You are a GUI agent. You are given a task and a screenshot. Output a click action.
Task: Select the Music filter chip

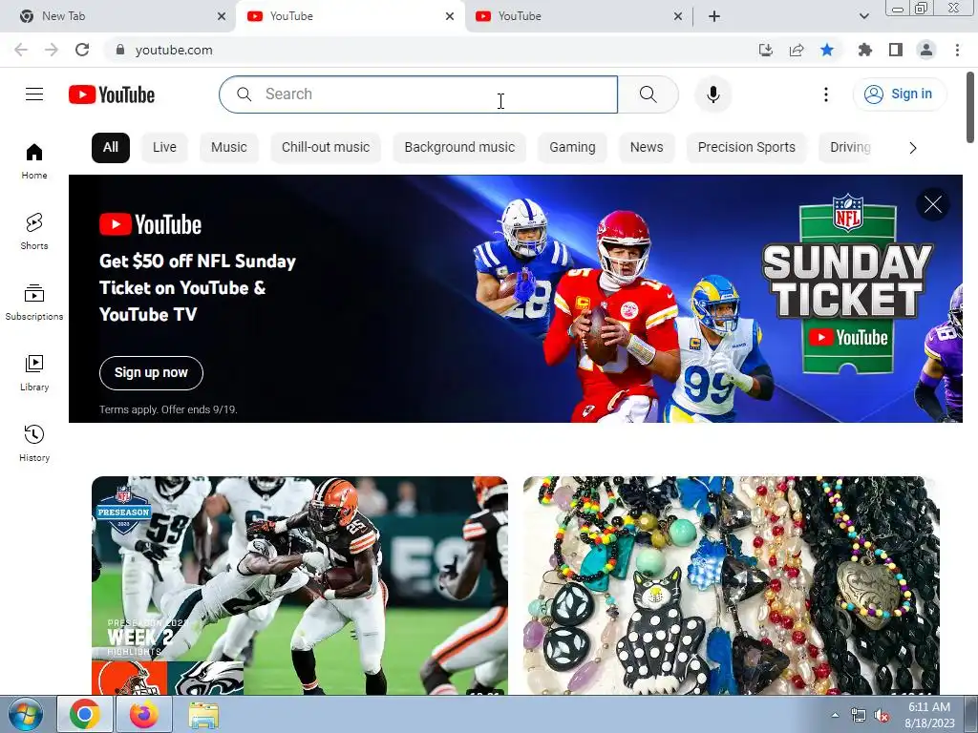coord(229,148)
